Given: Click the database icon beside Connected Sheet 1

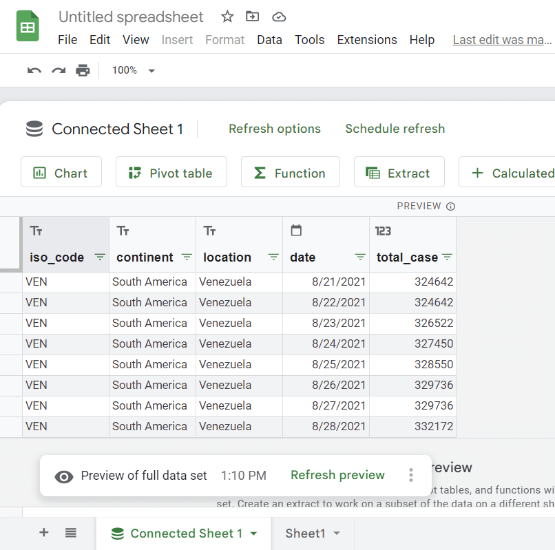Looking at the screenshot, I should click(x=35, y=129).
